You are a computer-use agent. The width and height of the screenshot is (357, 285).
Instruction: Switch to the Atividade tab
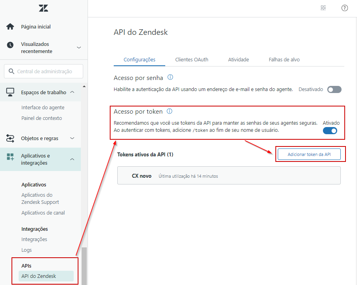[239, 60]
